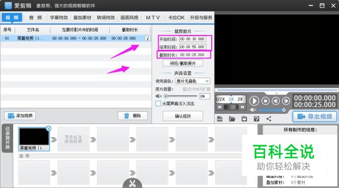
Task: Select the 黑幕视频 row in the file list
Action: click(x=75, y=38)
